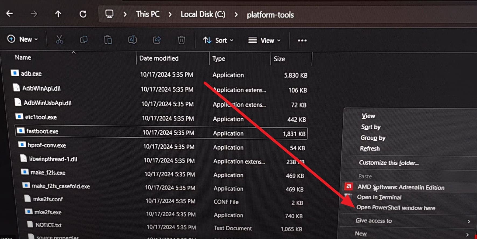
Task: Open This PC in the breadcrumb
Action: coord(148,14)
